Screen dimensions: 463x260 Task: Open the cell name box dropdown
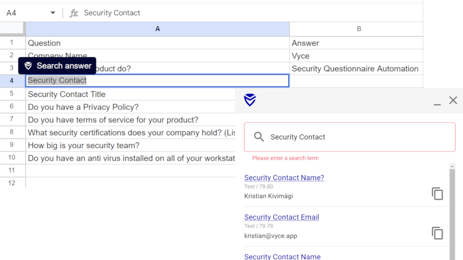tap(52, 13)
